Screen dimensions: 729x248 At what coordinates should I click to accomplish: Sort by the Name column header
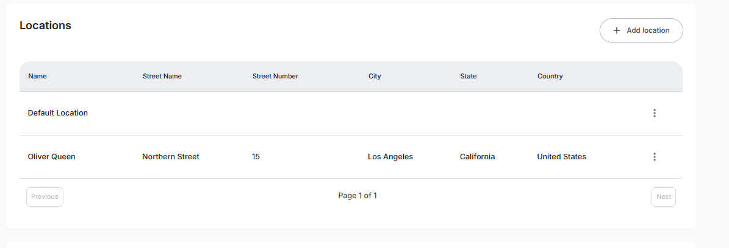pos(37,77)
